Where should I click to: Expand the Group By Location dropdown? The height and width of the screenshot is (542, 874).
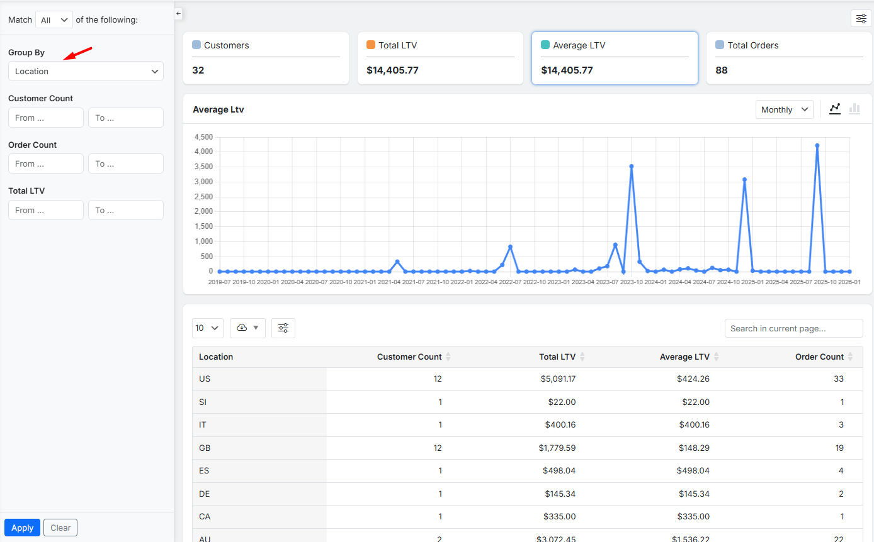click(86, 71)
